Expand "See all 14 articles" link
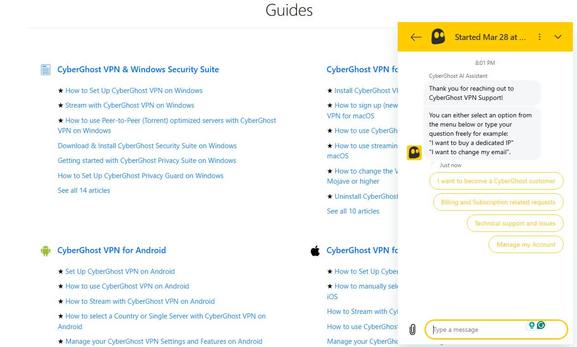Screen dimensions: 577x347 [x=84, y=191]
